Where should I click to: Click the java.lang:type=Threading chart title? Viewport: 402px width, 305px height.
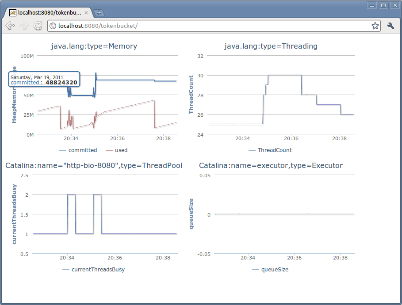(x=271, y=46)
